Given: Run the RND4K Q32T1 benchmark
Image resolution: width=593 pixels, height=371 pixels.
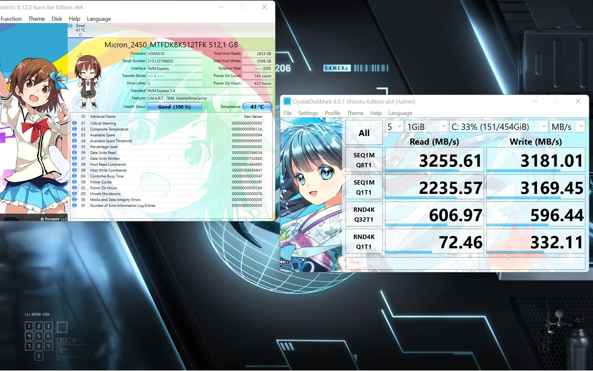Looking at the screenshot, I should pos(364,214).
